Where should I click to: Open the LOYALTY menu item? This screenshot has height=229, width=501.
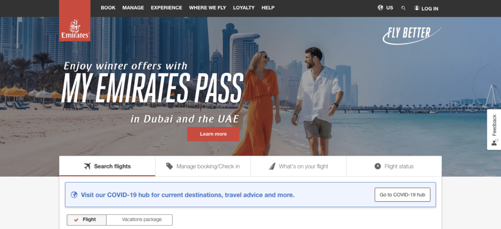[244, 8]
